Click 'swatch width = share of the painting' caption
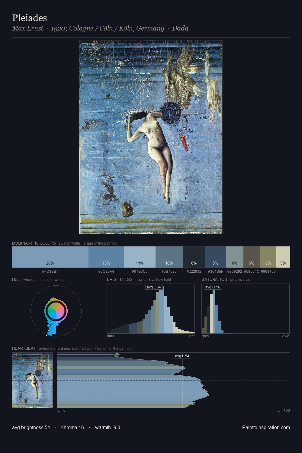Image resolution: width=302 pixels, height=453 pixels. [88, 243]
